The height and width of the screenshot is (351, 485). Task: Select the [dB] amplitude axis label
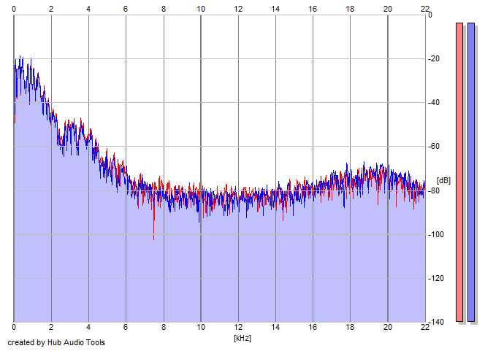click(444, 180)
